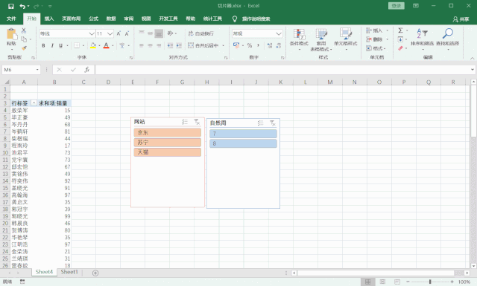The width and height of the screenshot is (477, 286).
Task: Click the zoom slider handle
Action: (x=430, y=282)
